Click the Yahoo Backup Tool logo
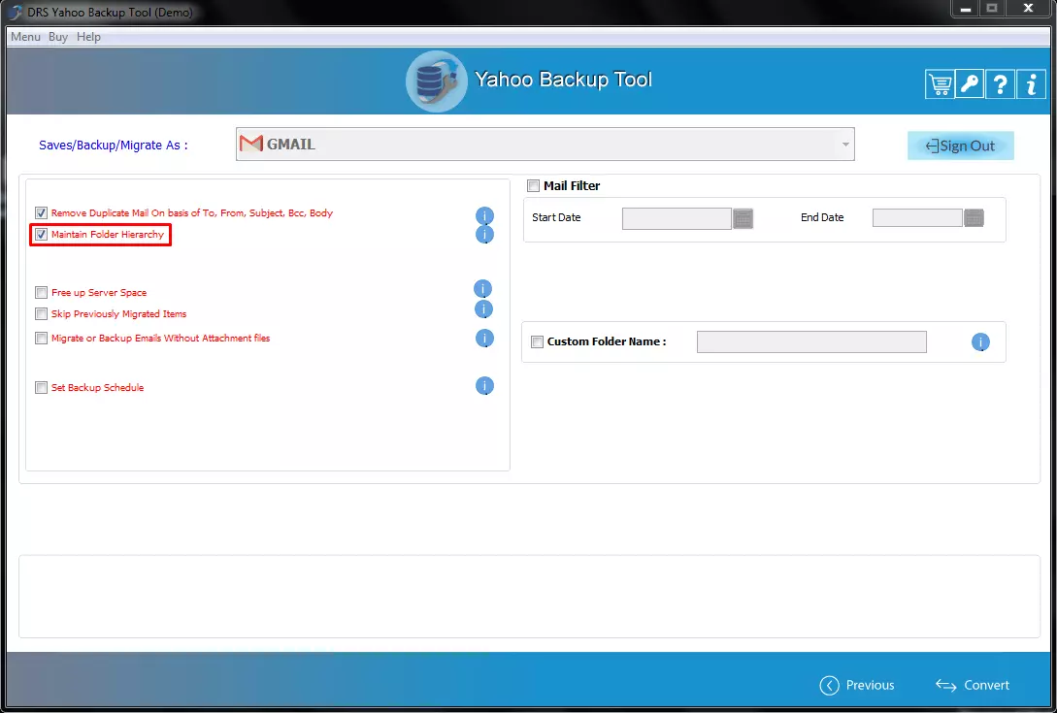Screen dimensions: 1057x713 436,81
